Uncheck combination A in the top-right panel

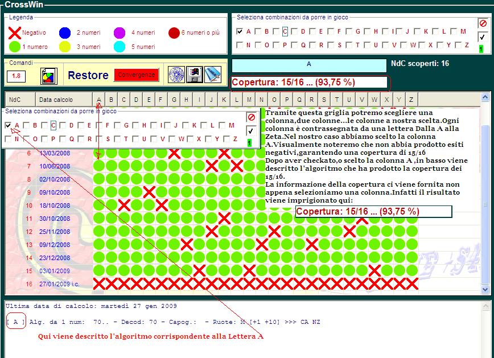tap(240, 31)
